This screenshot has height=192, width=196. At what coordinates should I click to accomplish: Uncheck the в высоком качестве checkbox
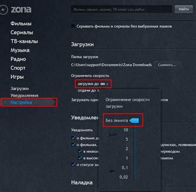click(x=80, y=158)
